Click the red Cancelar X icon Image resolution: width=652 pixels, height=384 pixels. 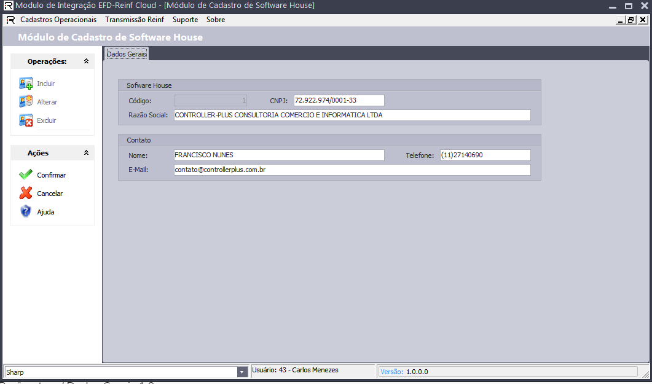point(26,194)
